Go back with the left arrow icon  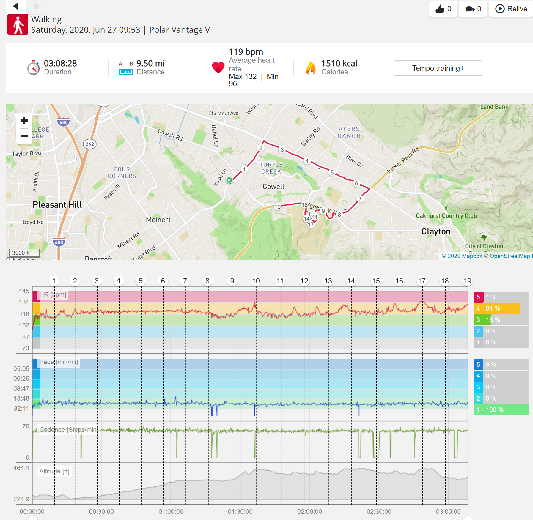(x=16, y=6)
